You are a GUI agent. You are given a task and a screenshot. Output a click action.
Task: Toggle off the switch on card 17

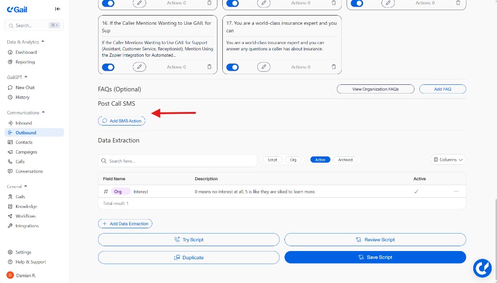click(x=232, y=67)
